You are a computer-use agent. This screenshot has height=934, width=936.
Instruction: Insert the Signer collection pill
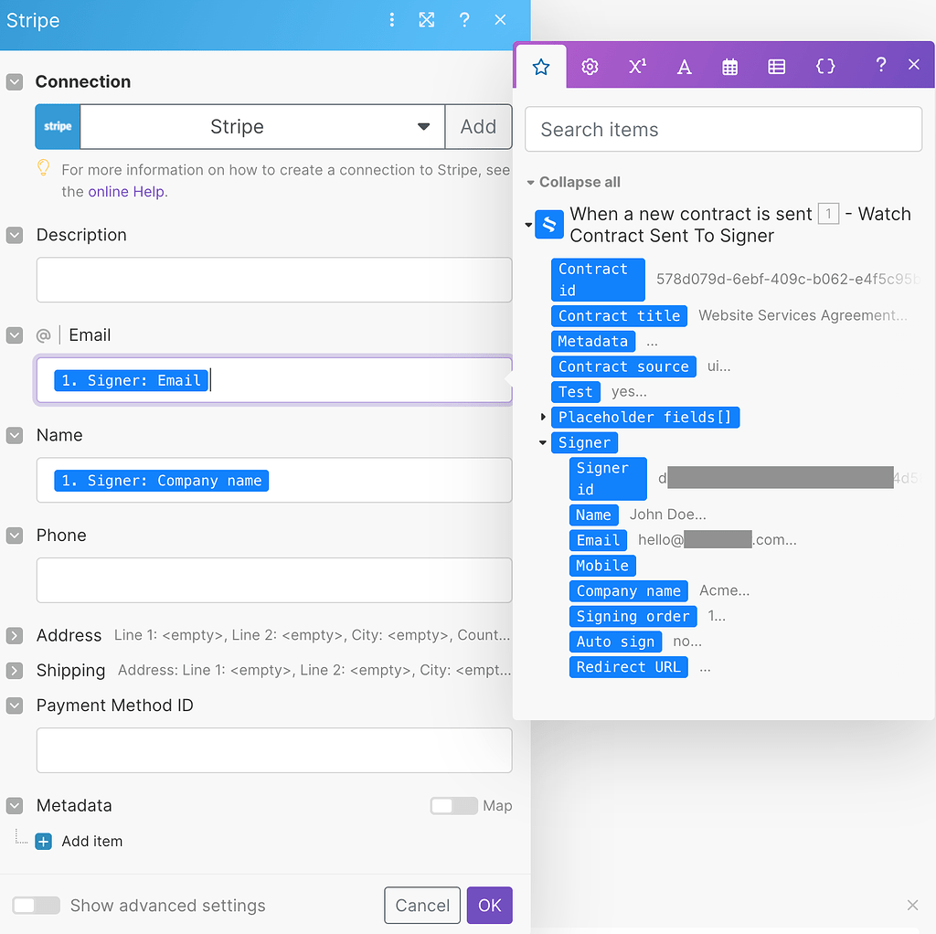tap(584, 442)
